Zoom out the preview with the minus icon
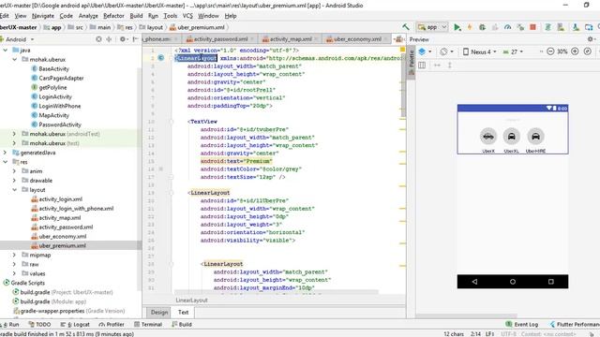600x337 pixels. [x=550, y=51]
